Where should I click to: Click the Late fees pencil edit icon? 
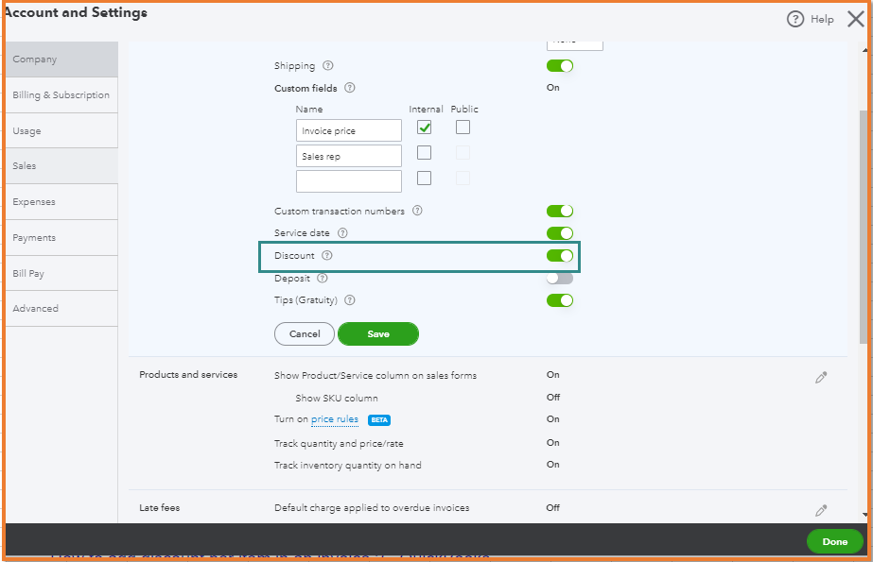(x=820, y=510)
